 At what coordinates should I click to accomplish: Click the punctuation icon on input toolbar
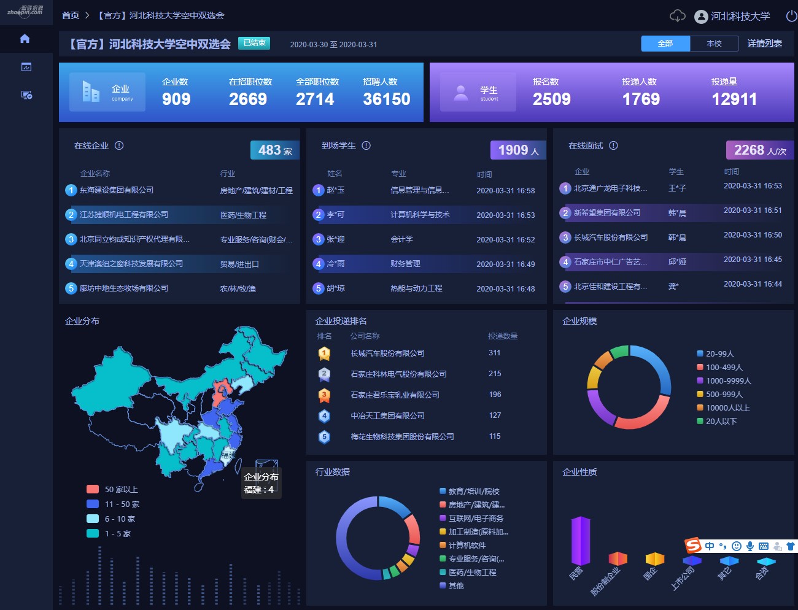coord(723,546)
